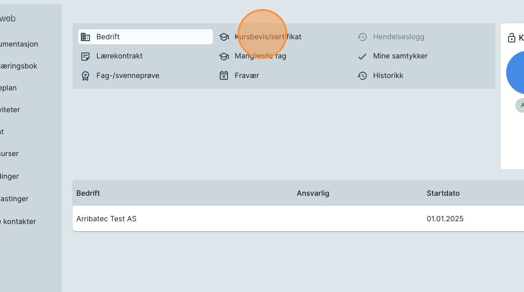Click the Fag-/svenneprøve badge icon

85,76
